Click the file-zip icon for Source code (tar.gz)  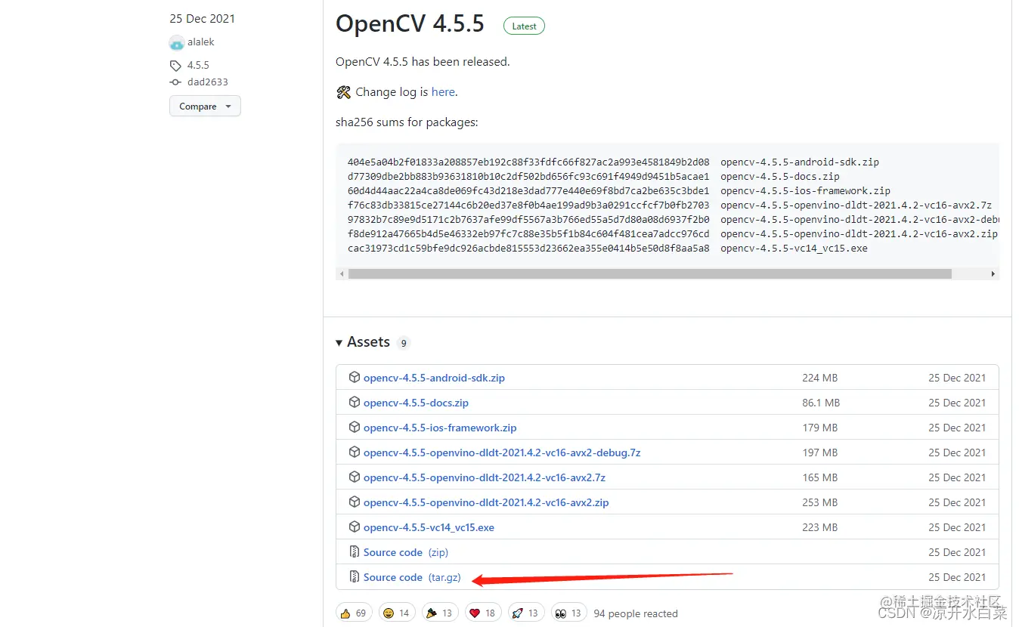click(x=354, y=576)
